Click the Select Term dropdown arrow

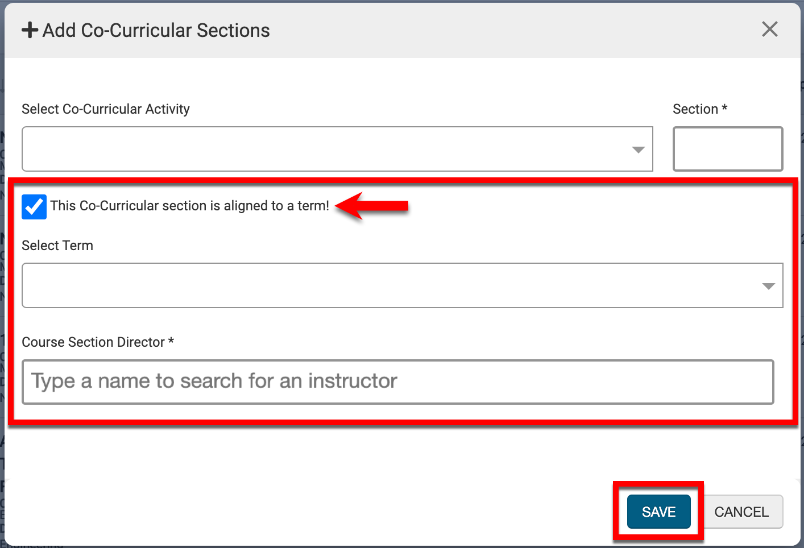768,286
